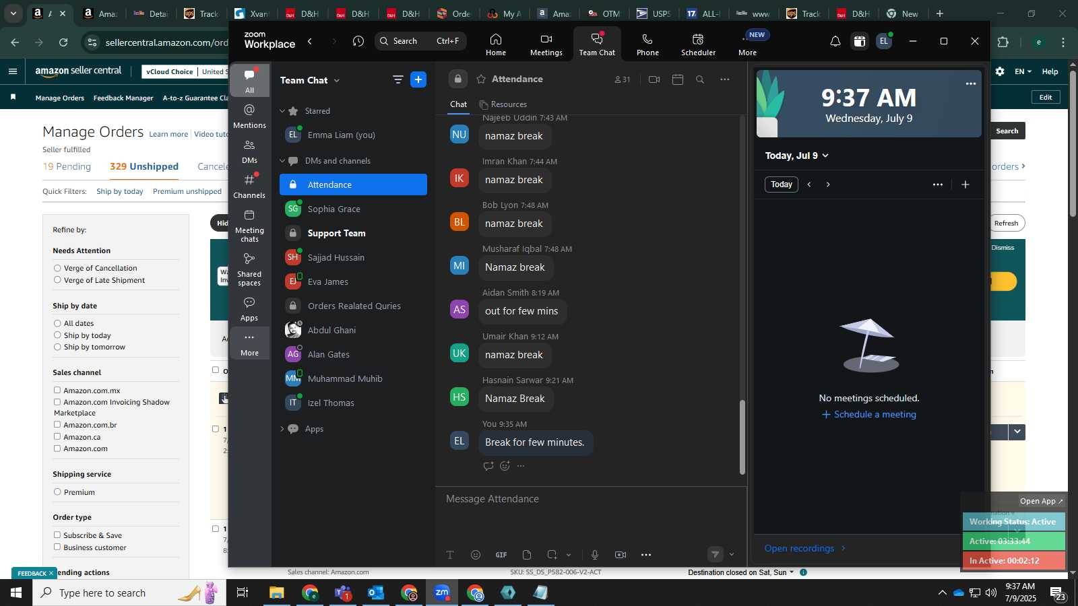The height and width of the screenshot is (606, 1078).
Task: Open Shared spaces in the sidebar
Action: [249, 269]
